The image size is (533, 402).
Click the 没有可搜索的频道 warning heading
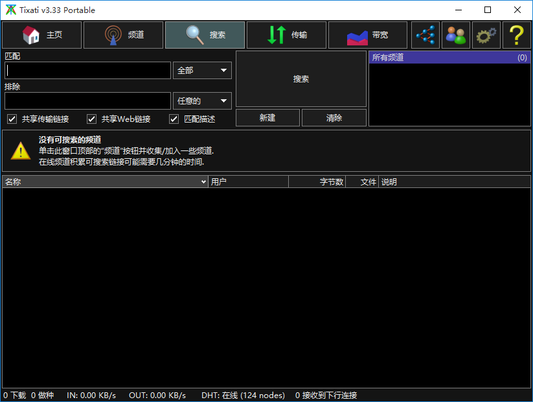coord(70,139)
